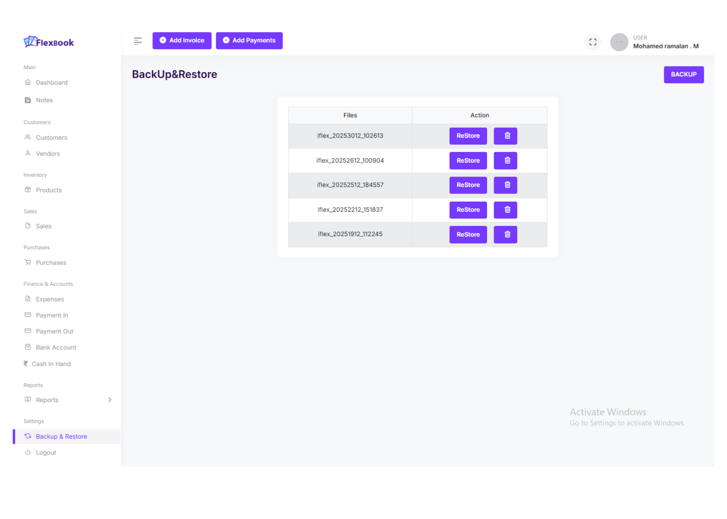
Task: Restore the iflex_20253012_102613 backup
Action: click(468, 136)
